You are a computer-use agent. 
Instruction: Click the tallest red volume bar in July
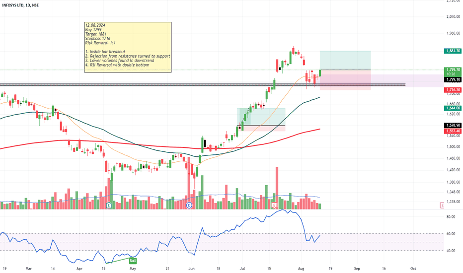pos(277,188)
